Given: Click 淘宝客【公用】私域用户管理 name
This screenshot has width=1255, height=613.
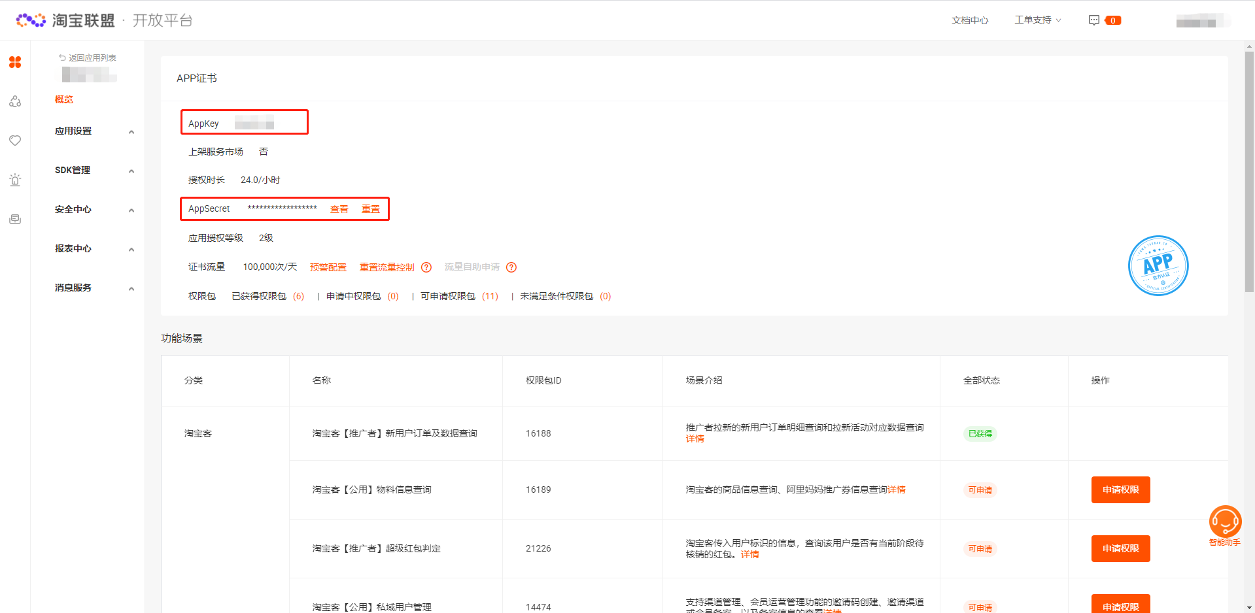Looking at the screenshot, I should pyautogui.click(x=372, y=607).
